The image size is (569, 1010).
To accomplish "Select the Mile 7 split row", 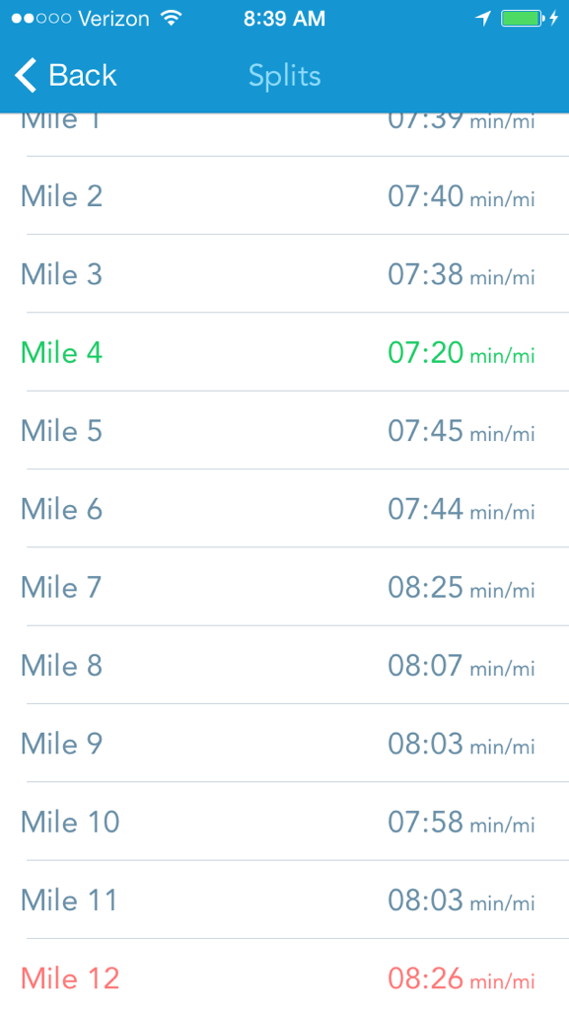I will (284, 587).
